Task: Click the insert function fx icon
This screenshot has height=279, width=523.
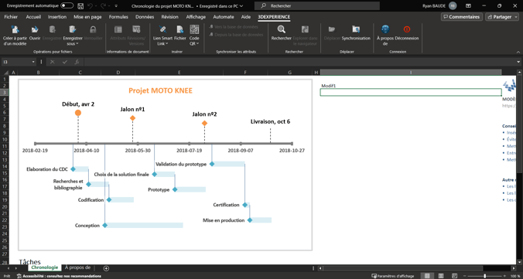Action: (x=77, y=62)
